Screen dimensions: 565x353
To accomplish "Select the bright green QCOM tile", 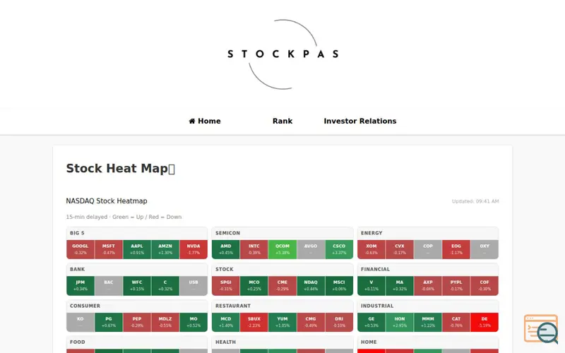I will [282, 249].
